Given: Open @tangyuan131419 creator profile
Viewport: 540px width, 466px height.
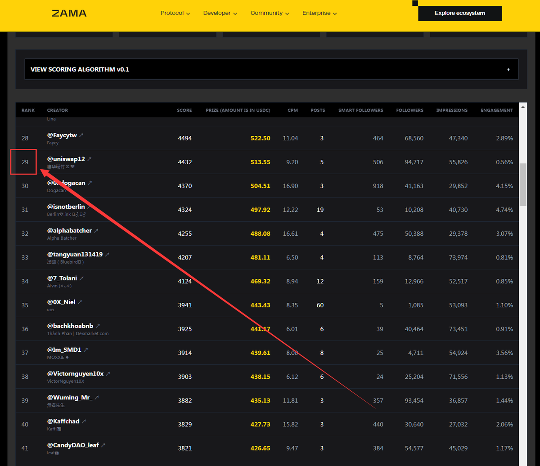Looking at the screenshot, I should click(x=75, y=254).
